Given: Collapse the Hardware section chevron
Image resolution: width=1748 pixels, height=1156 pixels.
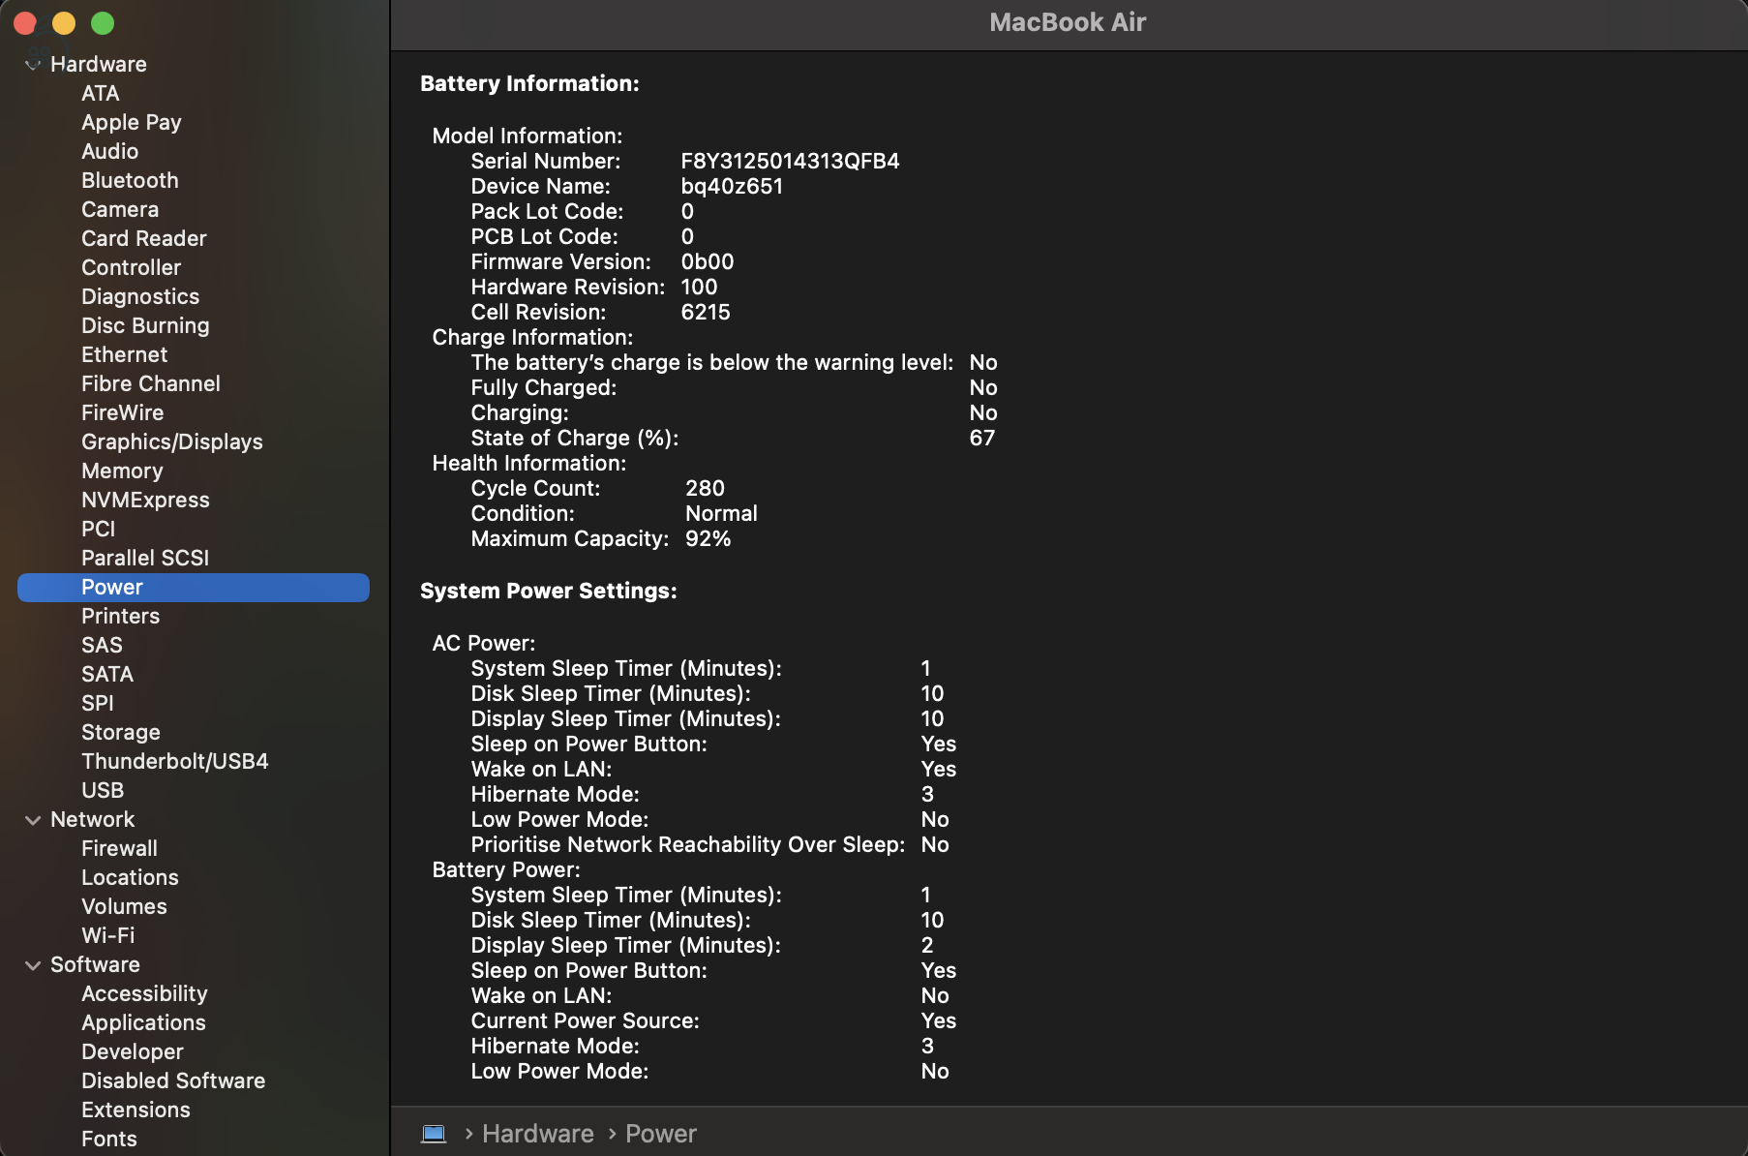Looking at the screenshot, I should coord(33,65).
